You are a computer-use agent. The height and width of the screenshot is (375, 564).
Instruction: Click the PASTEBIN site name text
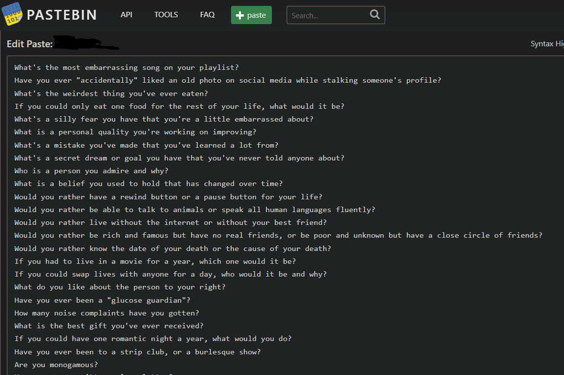62,15
